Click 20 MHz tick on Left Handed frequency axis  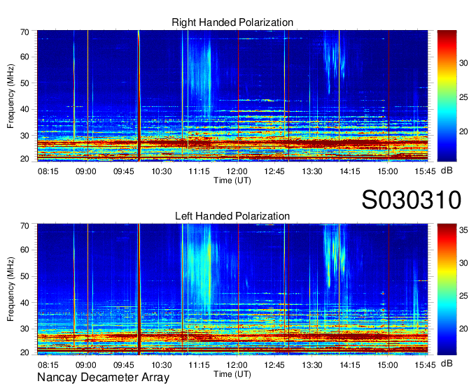click(x=25, y=352)
